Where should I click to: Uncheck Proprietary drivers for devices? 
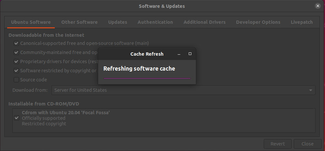[x=16, y=62]
